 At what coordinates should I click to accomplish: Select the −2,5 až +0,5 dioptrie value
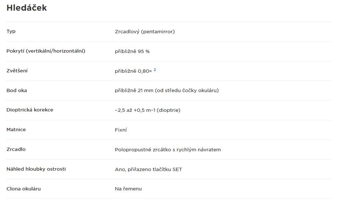(x=147, y=110)
